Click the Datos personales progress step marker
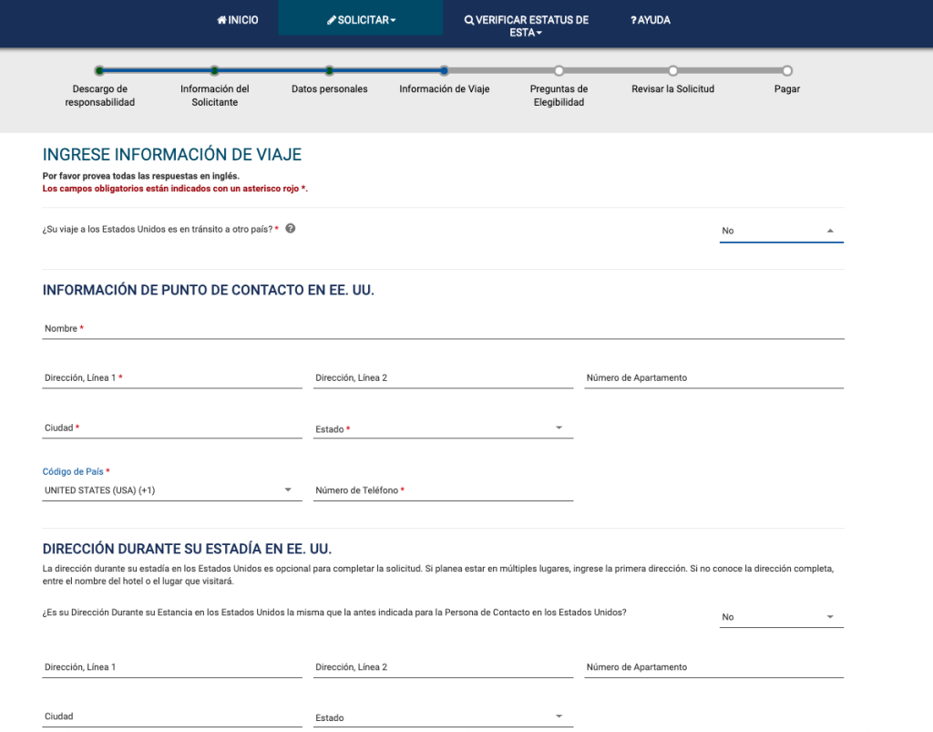 tap(329, 69)
